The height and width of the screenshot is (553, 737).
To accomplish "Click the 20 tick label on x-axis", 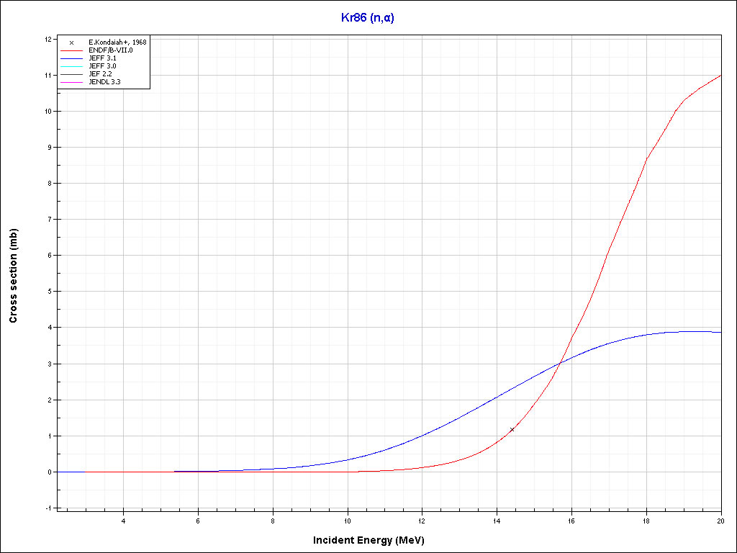I will pos(720,521).
